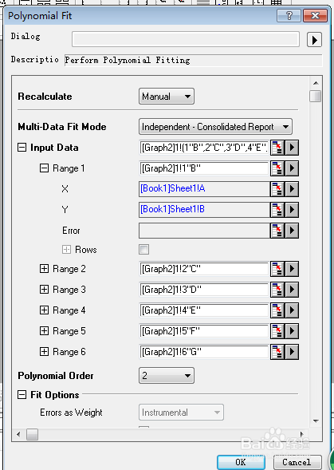The image size is (334, 470).
Task: Open the Range 2 flyout arrow
Action: coord(292,269)
